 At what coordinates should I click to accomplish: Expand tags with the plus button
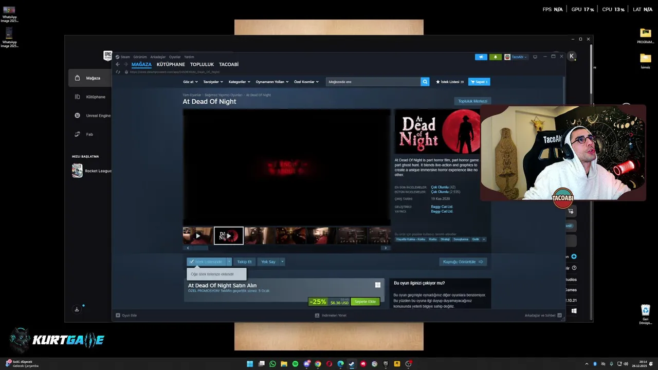pos(484,239)
